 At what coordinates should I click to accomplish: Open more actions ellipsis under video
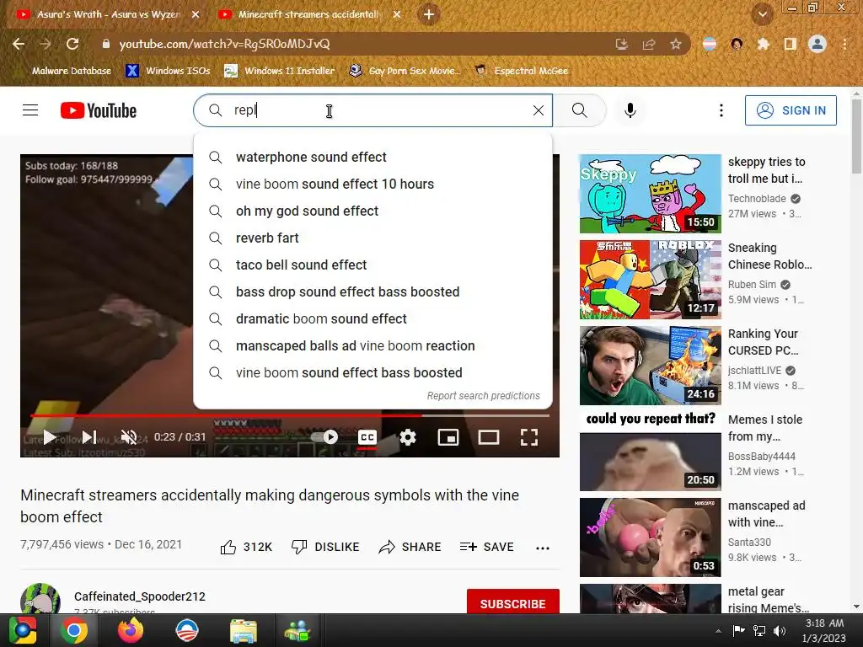click(x=543, y=548)
